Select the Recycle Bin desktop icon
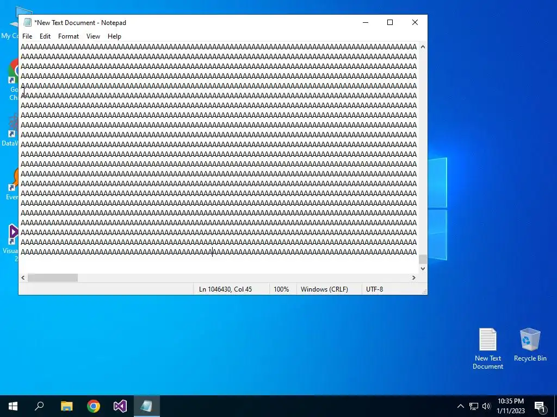Screen dimensions: 557x417 (530, 345)
